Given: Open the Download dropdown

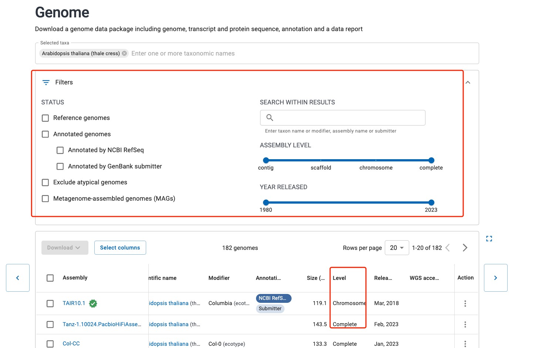Looking at the screenshot, I should click(x=65, y=248).
